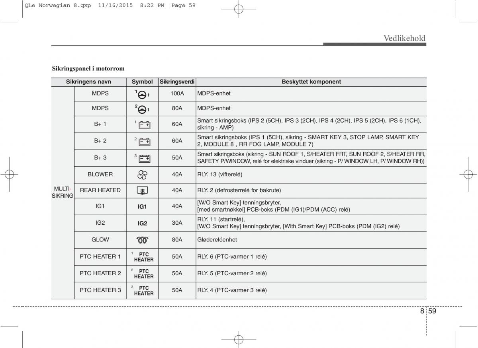
Task: Click the 'Glødereléenhet' description
Action: (x=217, y=240)
